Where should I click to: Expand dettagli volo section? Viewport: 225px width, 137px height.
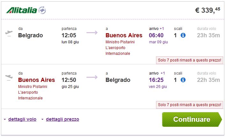tap(22, 119)
